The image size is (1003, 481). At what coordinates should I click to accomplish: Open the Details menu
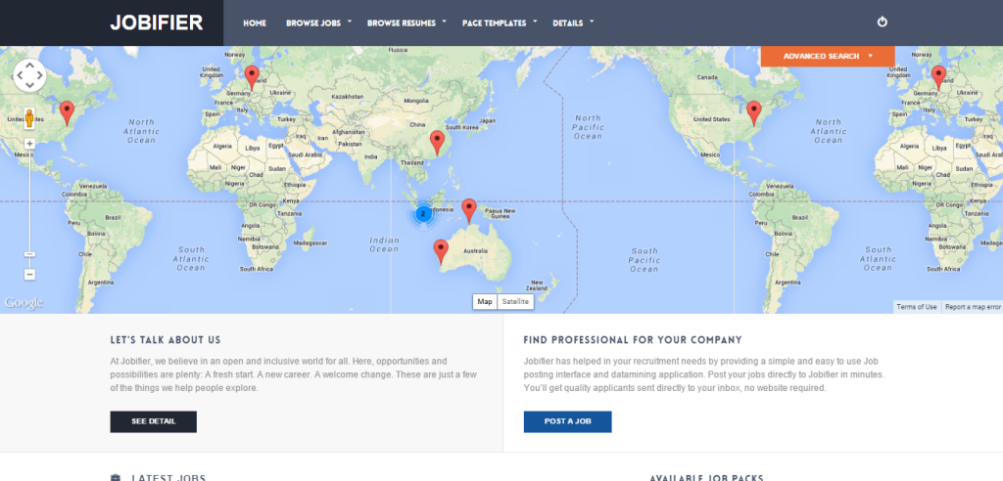point(568,23)
